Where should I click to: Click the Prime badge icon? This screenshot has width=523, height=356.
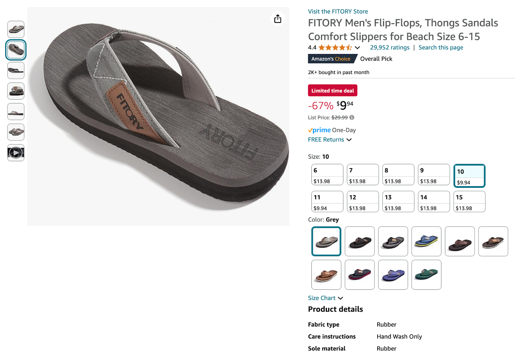tap(319, 130)
